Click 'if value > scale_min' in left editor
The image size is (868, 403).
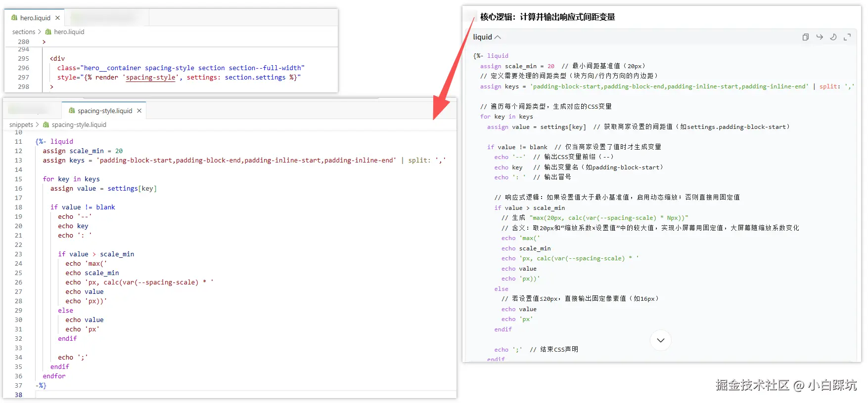click(96, 254)
